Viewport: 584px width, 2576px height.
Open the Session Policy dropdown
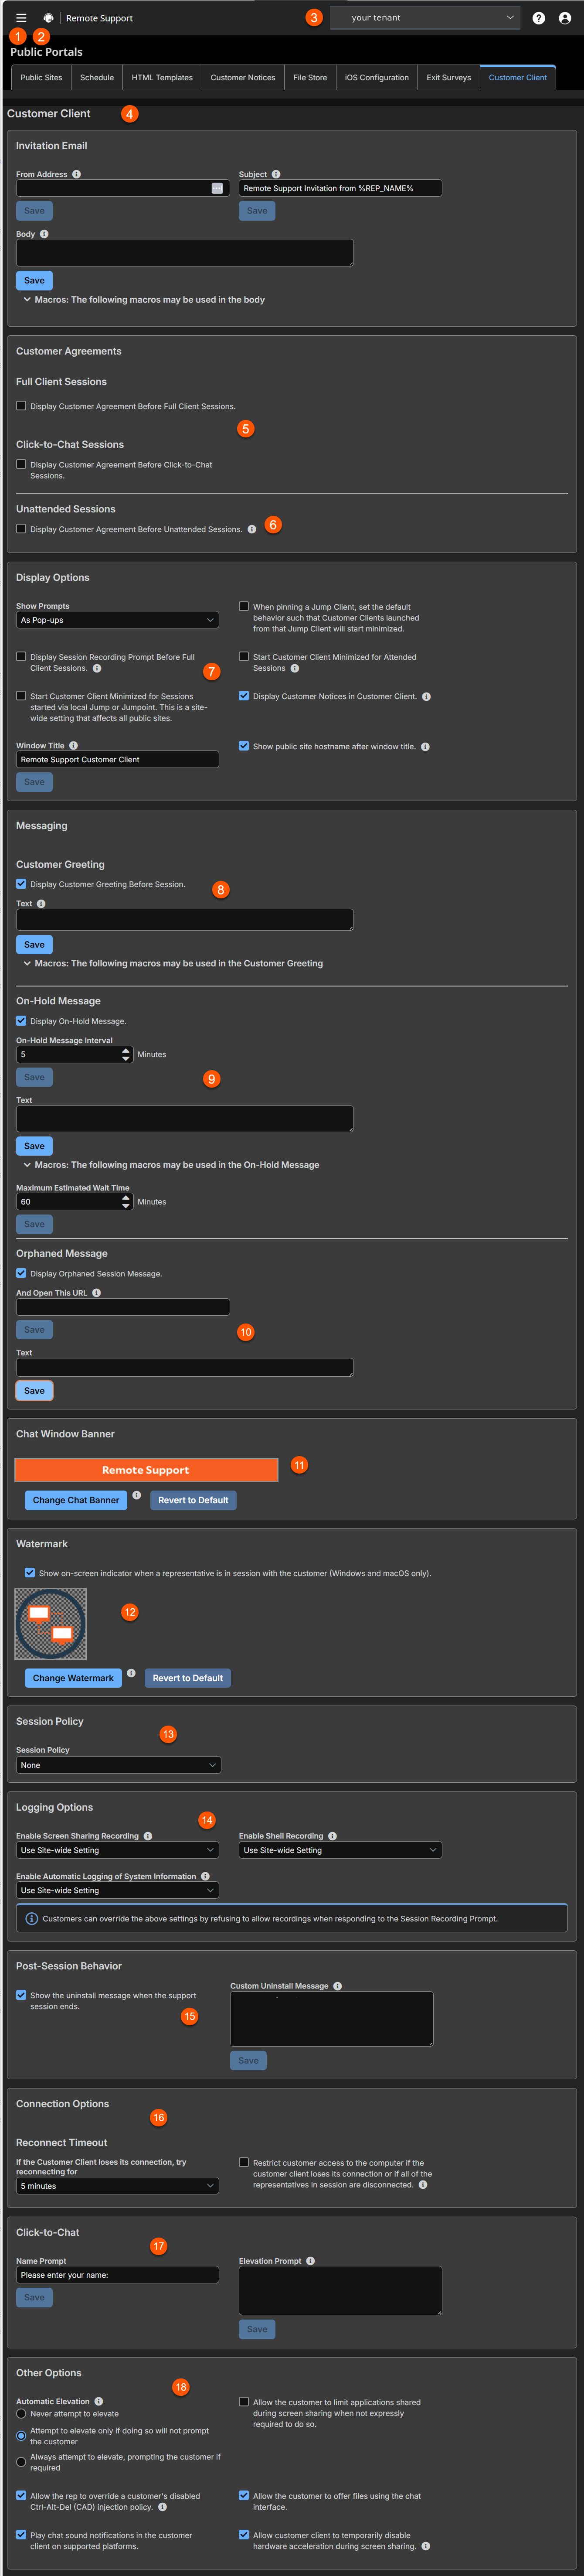tap(118, 1765)
